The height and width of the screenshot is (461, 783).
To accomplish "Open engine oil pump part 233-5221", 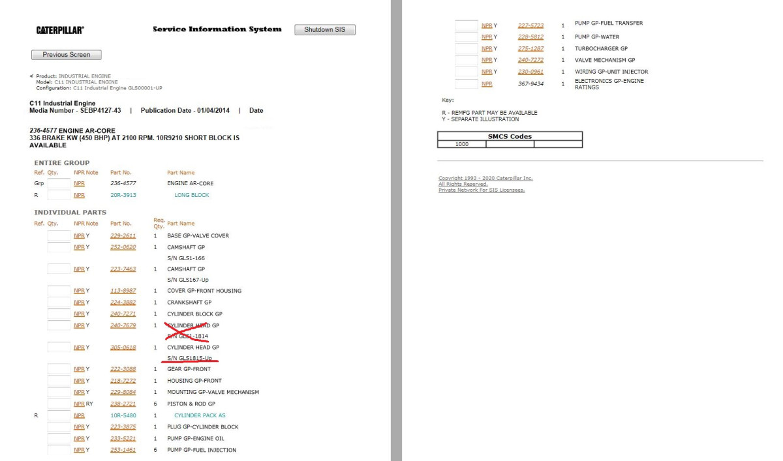I will 123,439.
